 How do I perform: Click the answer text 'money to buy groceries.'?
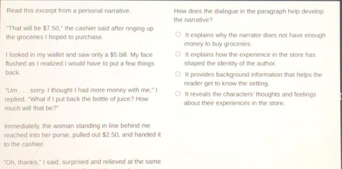pyautogui.click(x=218, y=44)
